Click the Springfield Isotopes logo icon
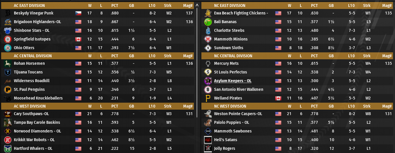Screen dimensions: 395x153 pyautogui.click(x=8, y=39)
